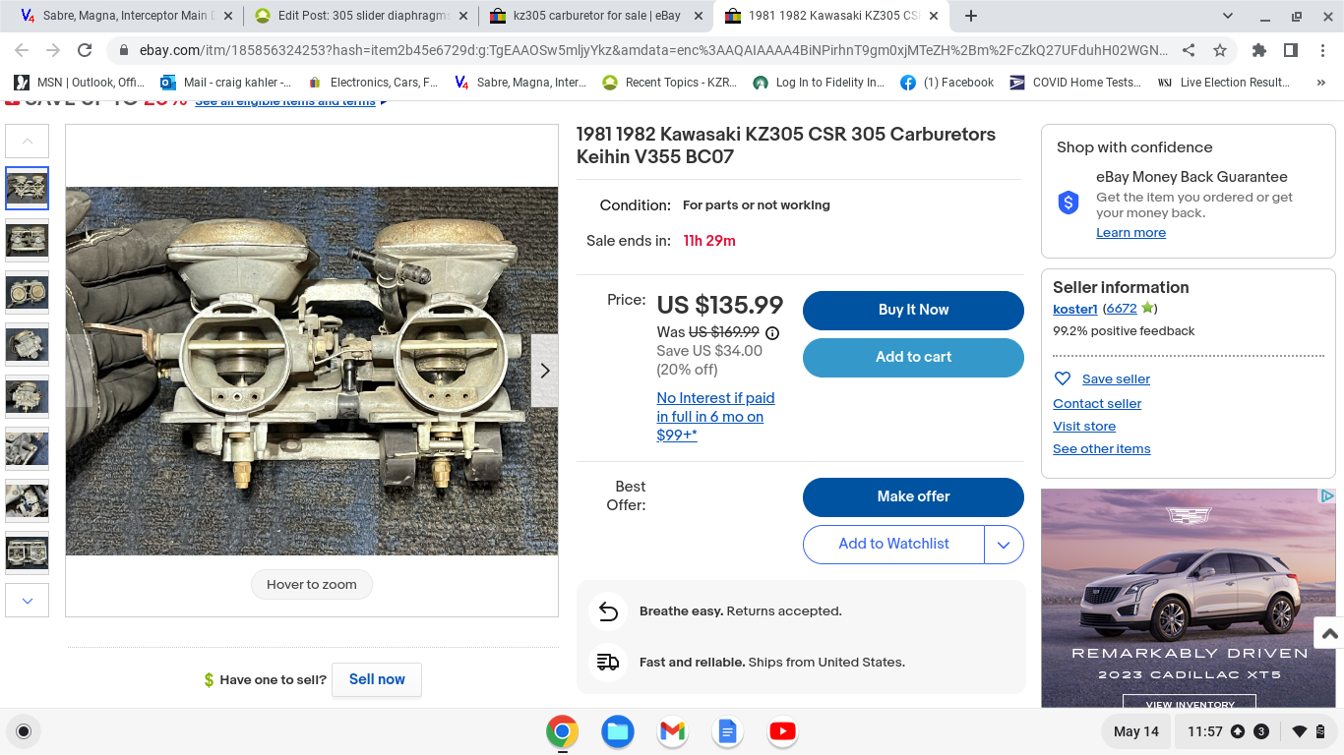Expand the Add to Watchlist dropdown arrow

pyautogui.click(x=1004, y=545)
